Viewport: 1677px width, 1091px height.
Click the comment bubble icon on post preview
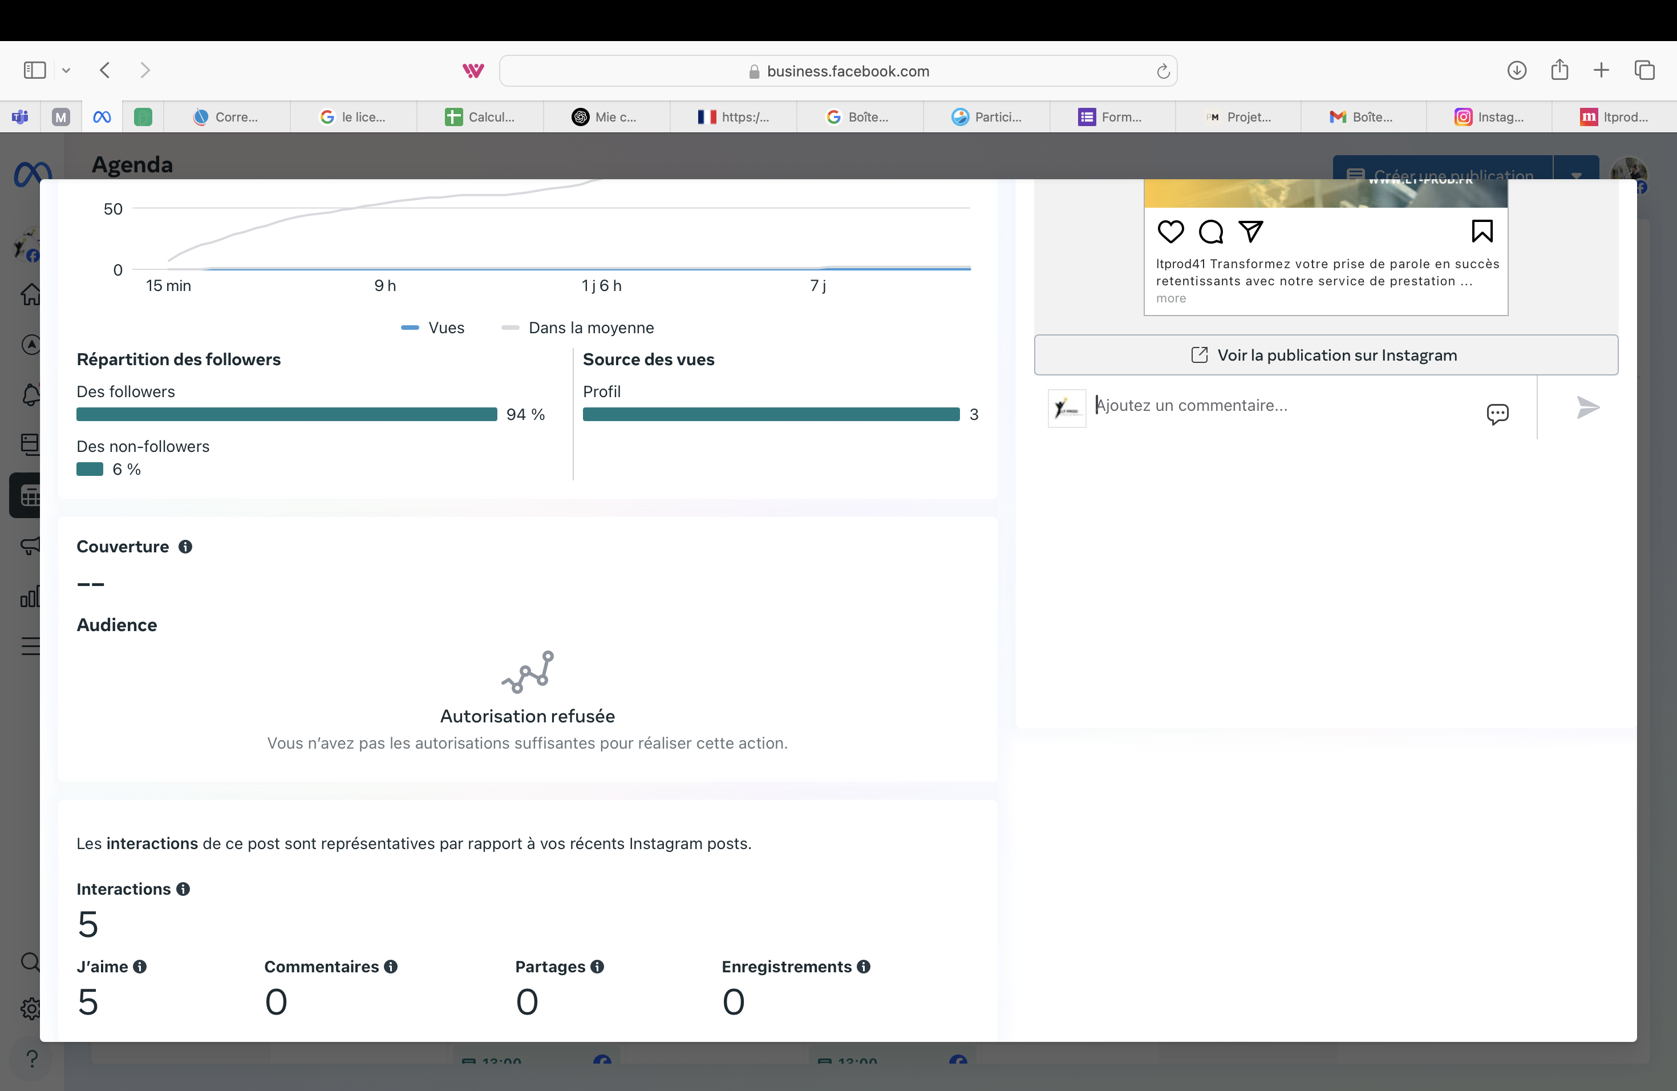click(1210, 232)
